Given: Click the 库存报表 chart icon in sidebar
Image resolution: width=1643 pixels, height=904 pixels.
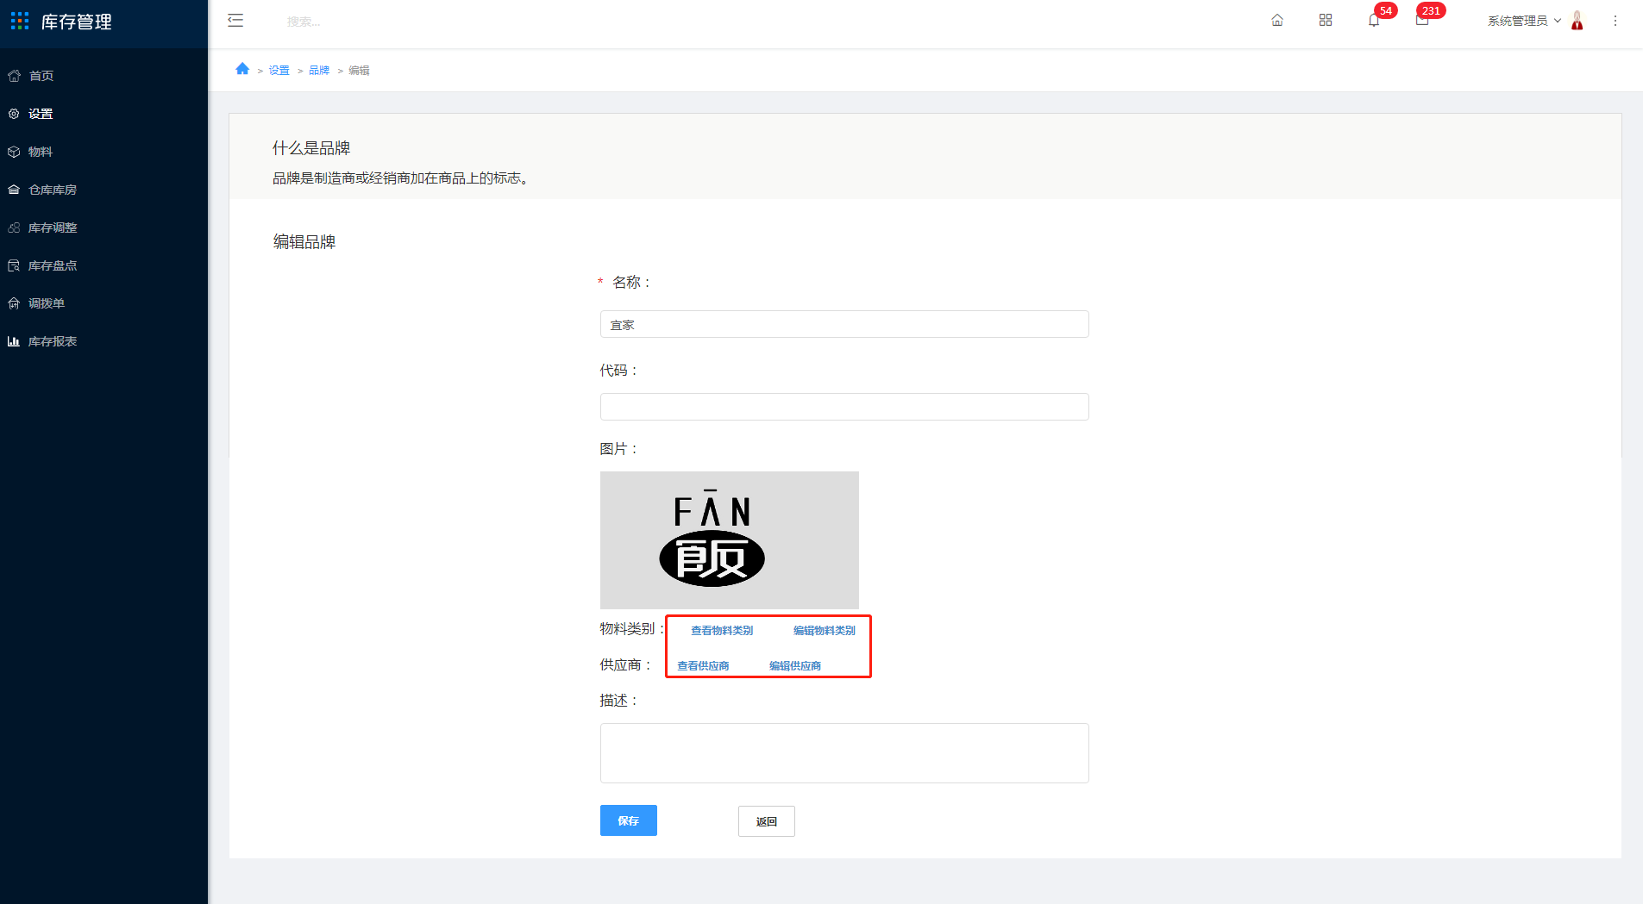Looking at the screenshot, I should pyautogui.click(x=14, y=341).
